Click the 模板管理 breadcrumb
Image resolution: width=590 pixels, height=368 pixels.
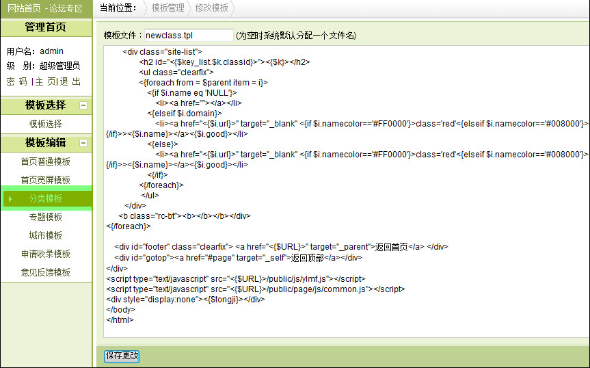pyautogui.click(x=167, y=8)
